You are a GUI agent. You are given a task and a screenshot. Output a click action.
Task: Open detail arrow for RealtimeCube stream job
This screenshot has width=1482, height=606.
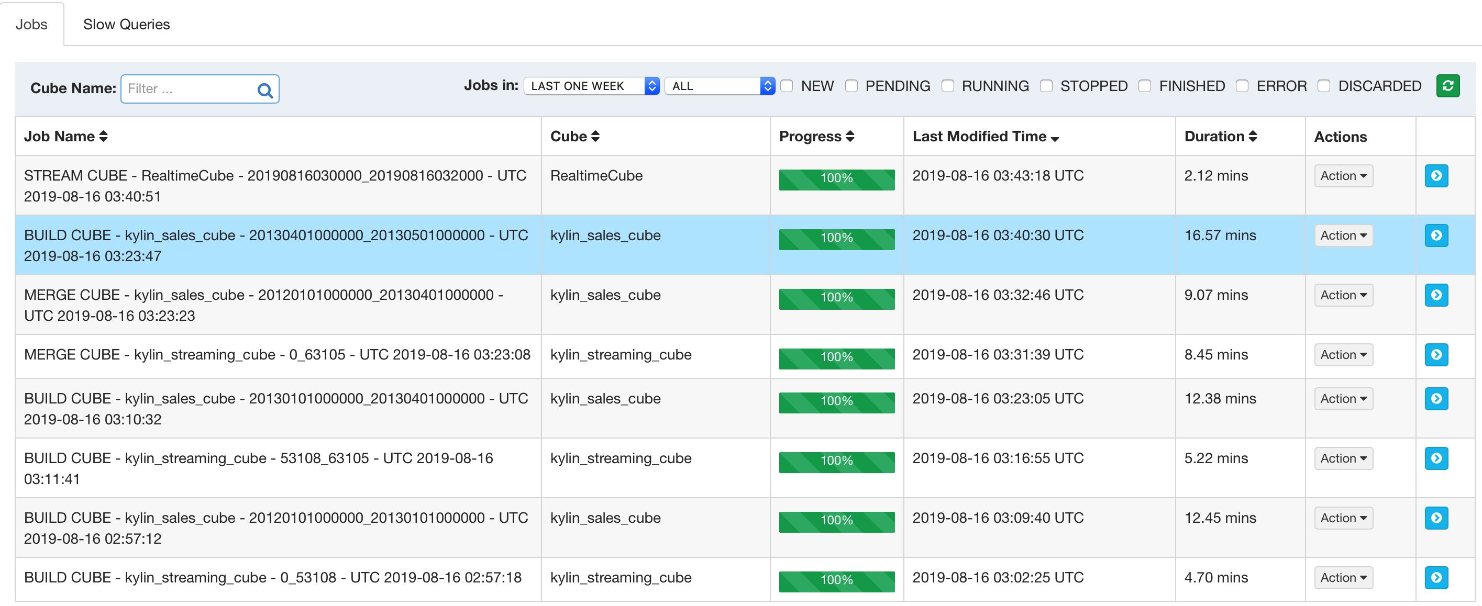[x=1435, y=176]
